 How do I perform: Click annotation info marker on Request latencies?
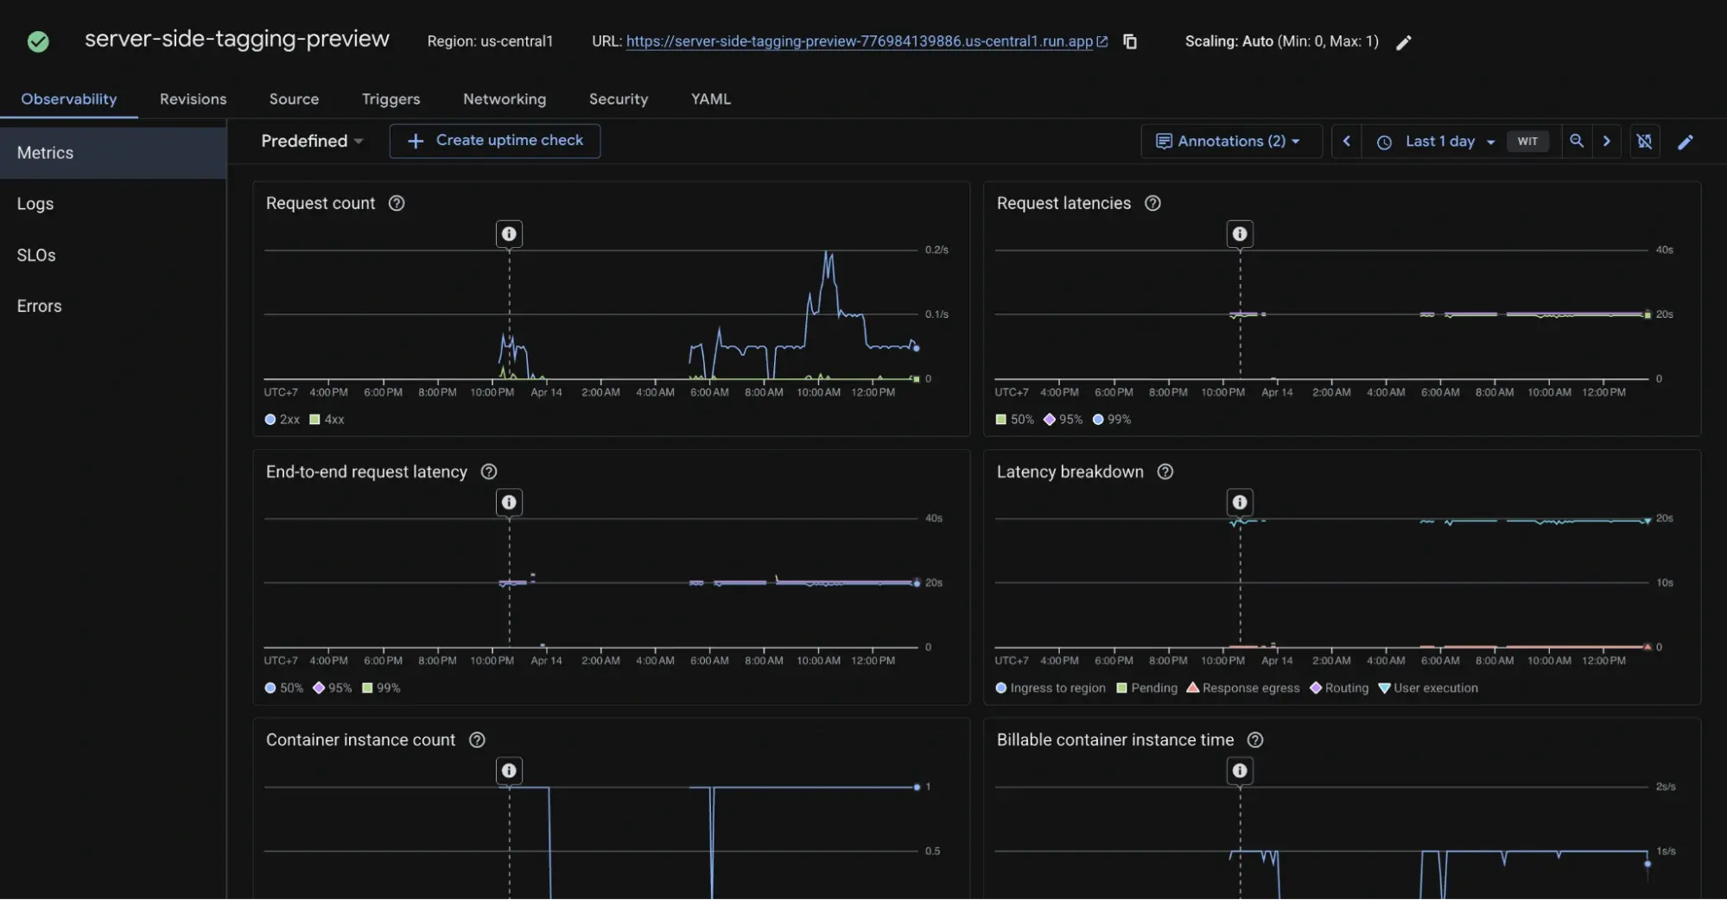[x=1240, y=234]
